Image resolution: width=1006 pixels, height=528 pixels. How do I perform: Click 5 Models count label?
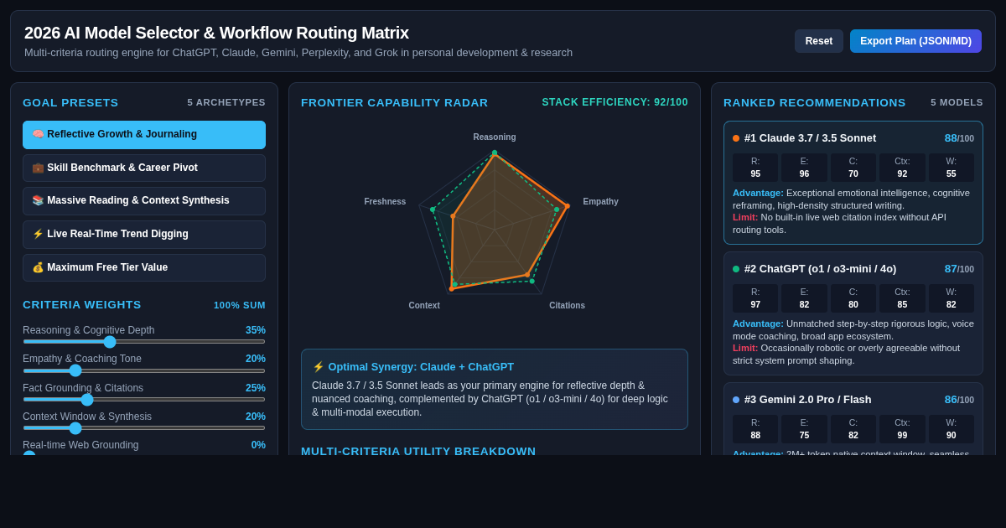pos(957,102)
